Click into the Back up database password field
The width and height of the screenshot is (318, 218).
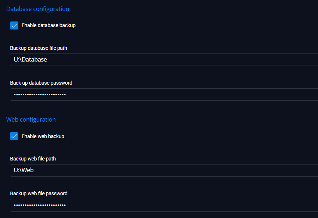tap(164, 95)
